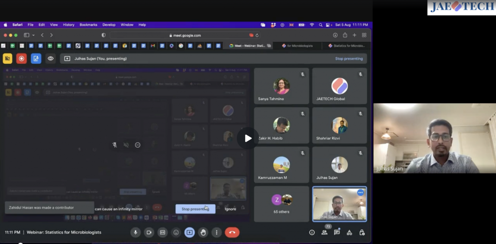Image resolution: width=496 pixels, height=244 pixels.
Task: Show the people panel icon
Action: (324, 232)
